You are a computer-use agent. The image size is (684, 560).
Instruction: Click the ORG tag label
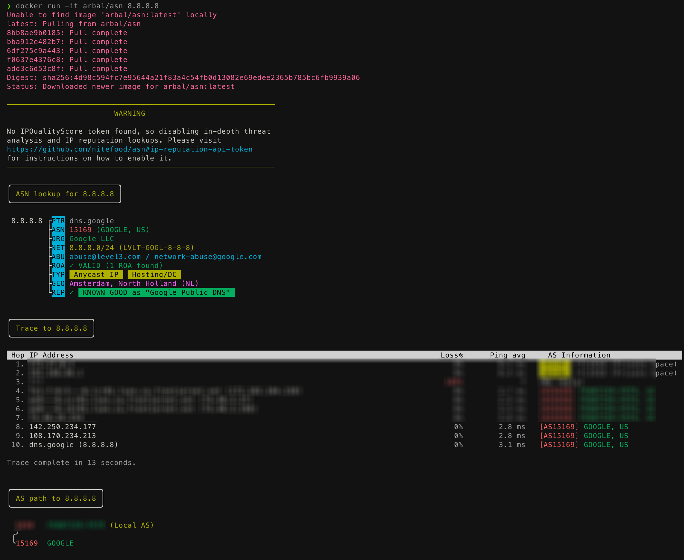(x=58, y=239)
